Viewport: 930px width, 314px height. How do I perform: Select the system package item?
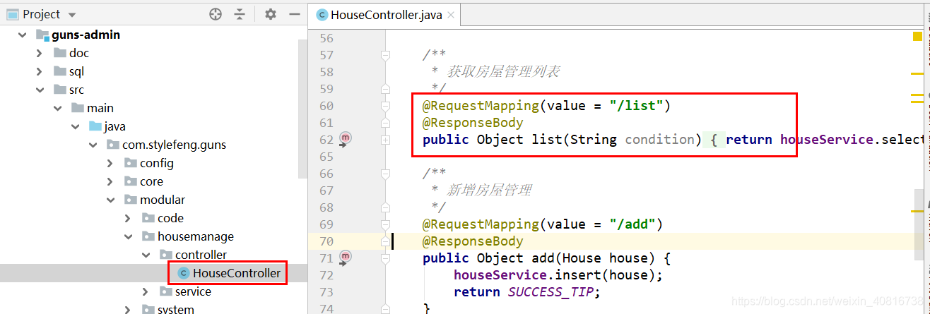click(x=176, y=309)
